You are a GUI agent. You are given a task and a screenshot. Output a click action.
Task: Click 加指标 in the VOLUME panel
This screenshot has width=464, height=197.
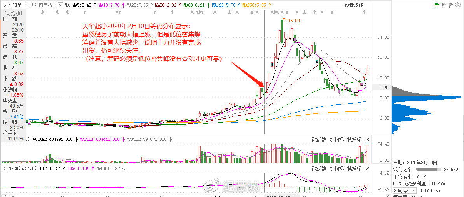337,139
